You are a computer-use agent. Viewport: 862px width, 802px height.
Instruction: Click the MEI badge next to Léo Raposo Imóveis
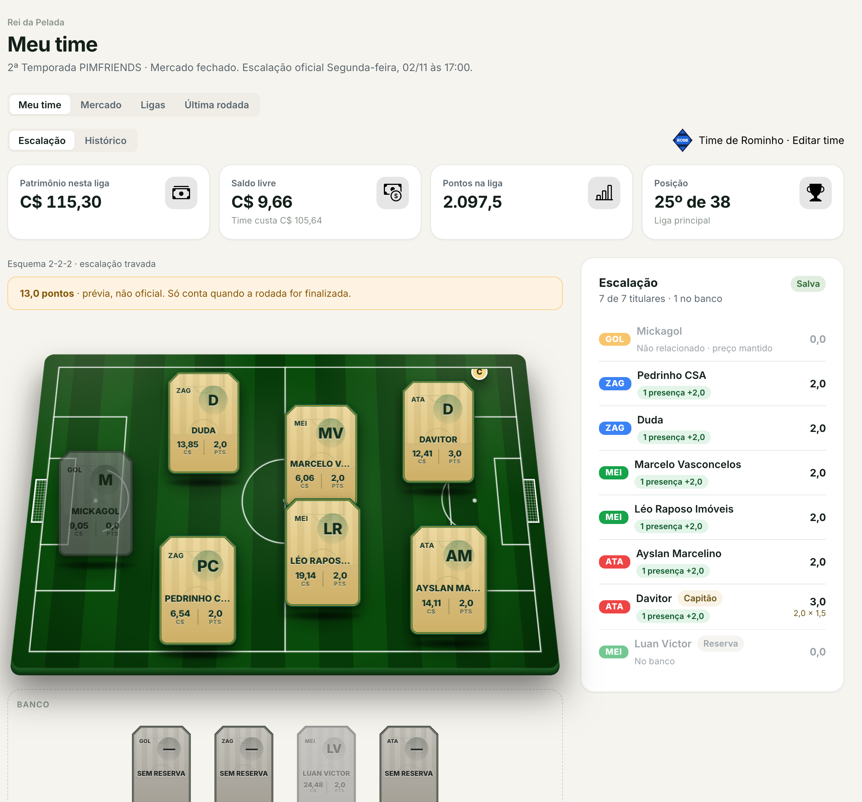tap(614, 517)
